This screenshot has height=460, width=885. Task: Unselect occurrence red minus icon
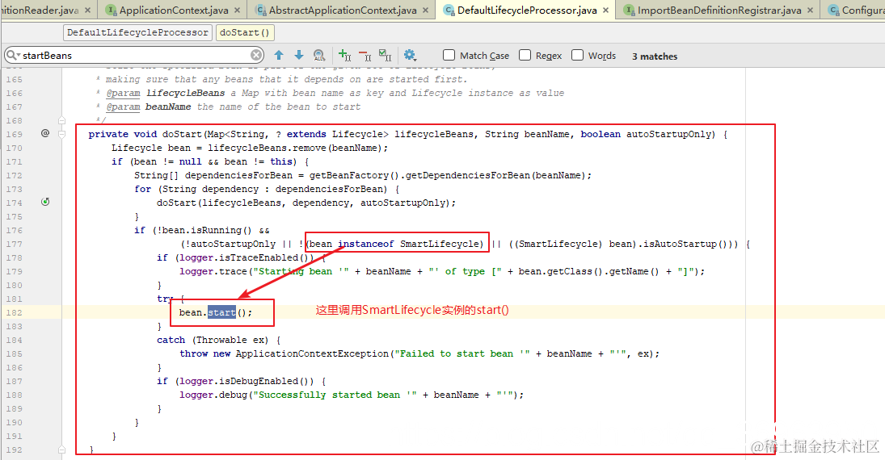365,55
